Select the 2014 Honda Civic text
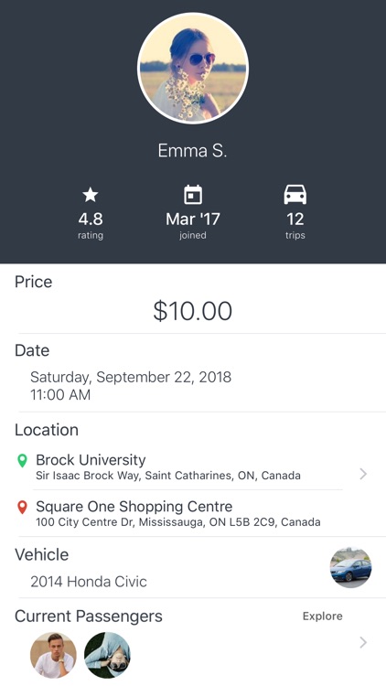 coord(89,582)
